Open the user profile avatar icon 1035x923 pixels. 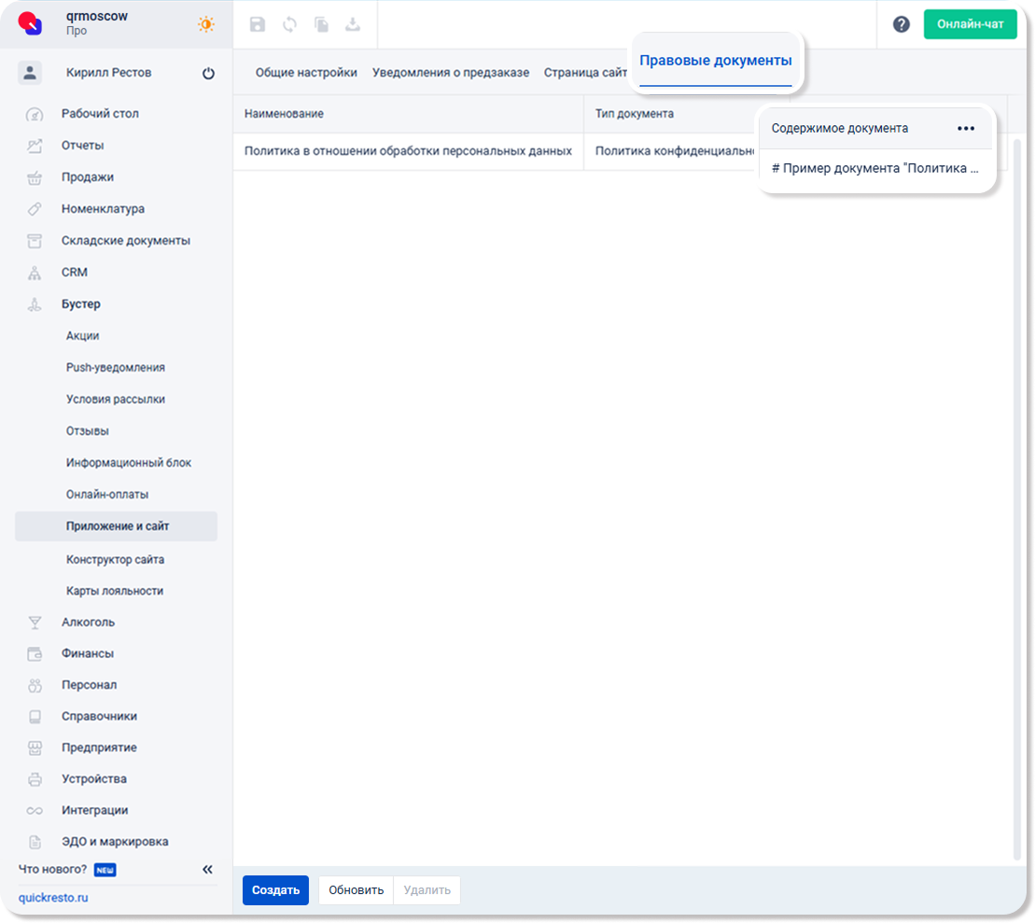point(30,73)
